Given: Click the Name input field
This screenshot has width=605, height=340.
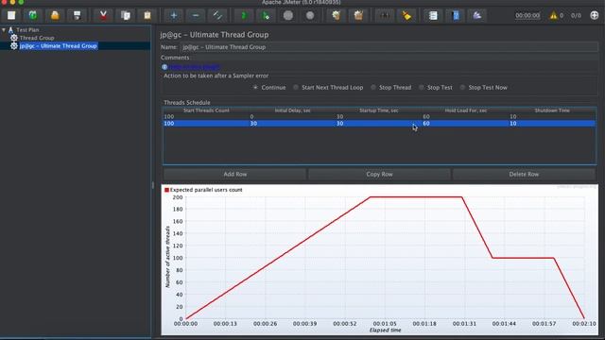Looking at the screenshot, I should tap(389, 47).
